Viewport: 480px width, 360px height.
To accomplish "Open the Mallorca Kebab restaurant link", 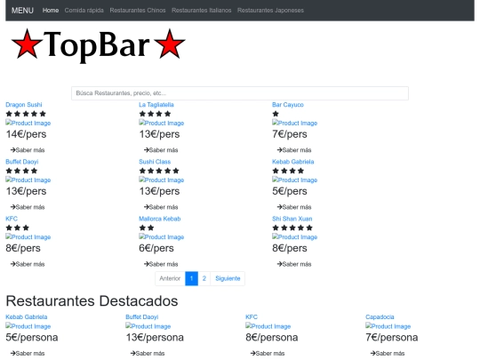I will pyautogui.click(x=159, y=219).
